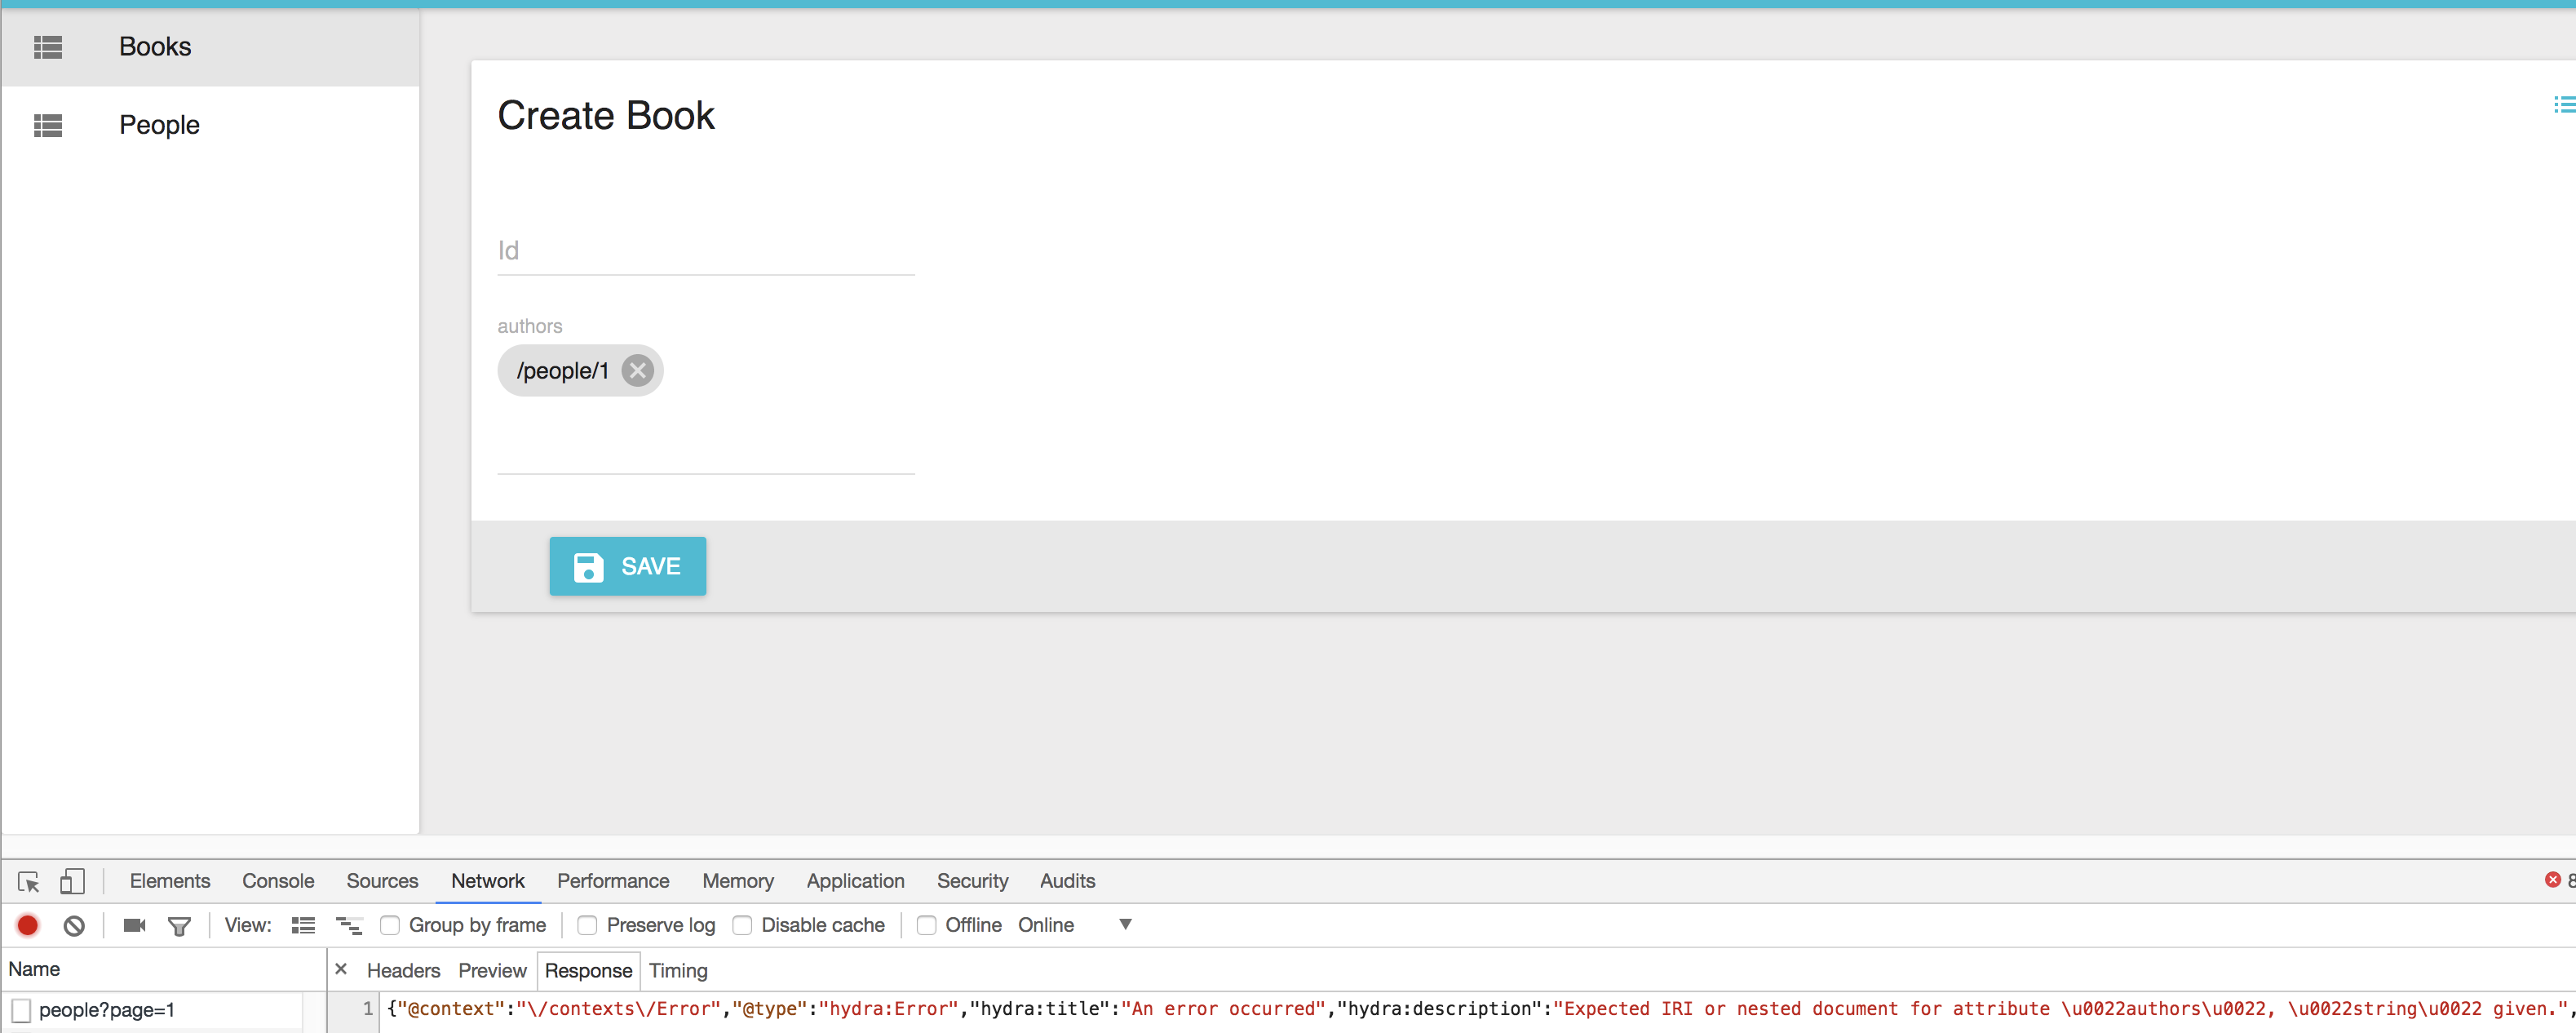The image size is (2576, 1033).
Task: Select the element inspector icon in DevTools
Action: pos(28,881)
